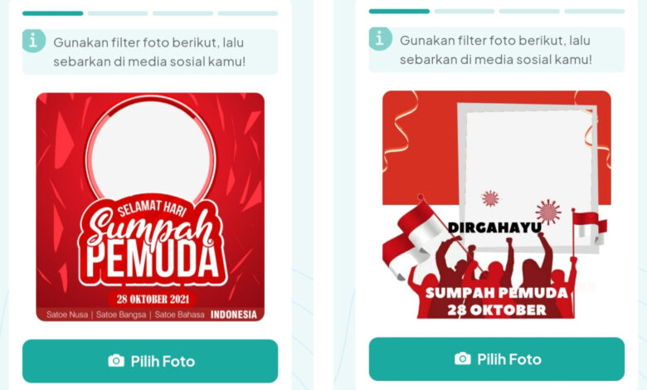
Task: Select the second progress step in left panel
Action: click(118, 13)
